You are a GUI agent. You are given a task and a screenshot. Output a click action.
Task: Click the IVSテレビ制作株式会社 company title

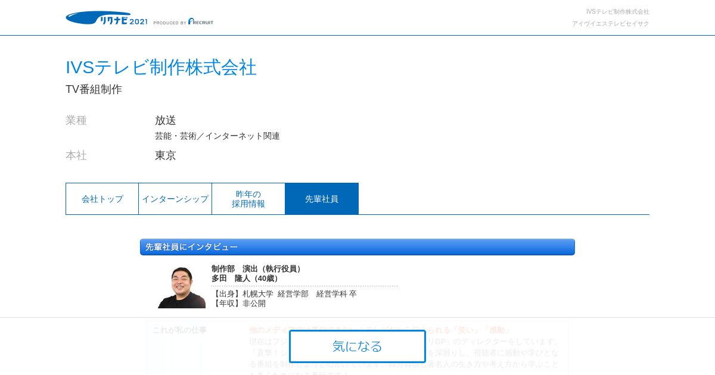[x=161, y=67]
